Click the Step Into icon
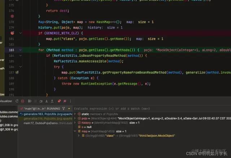Screen dimensions: 231x158 click(x=47, y=101)
